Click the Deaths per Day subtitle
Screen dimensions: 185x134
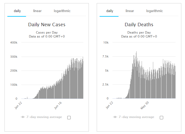click(x=139, y=33)
